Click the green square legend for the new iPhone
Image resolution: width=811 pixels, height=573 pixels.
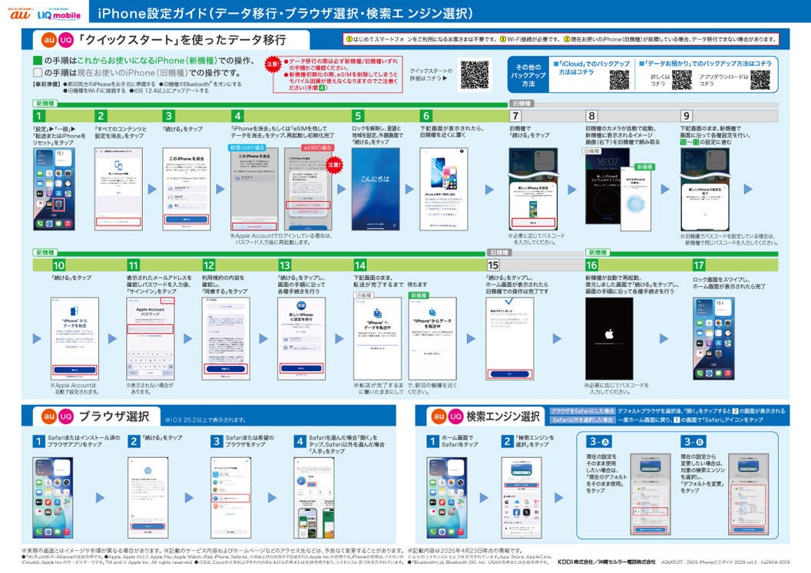37,61
